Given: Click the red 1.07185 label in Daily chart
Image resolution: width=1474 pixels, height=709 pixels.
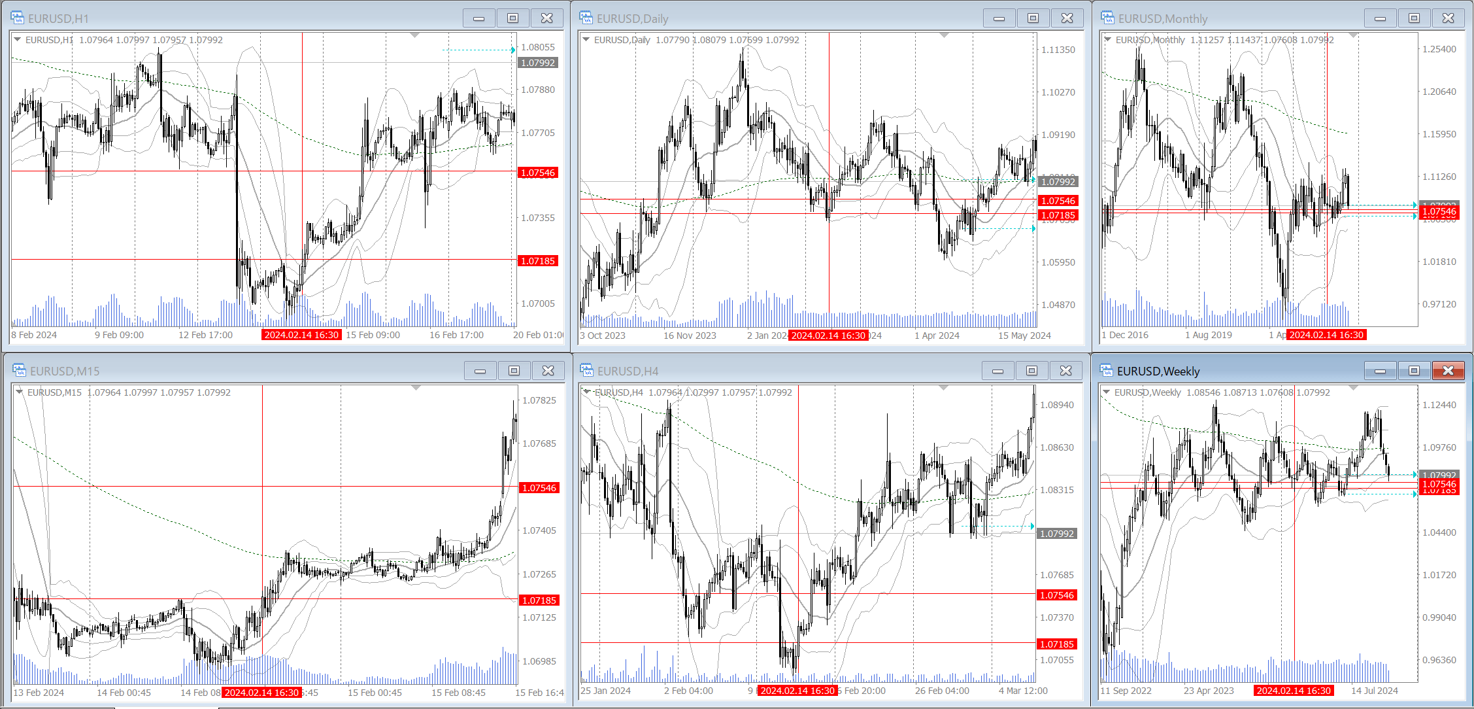Looking at the screenshot, I should (1058, 215).
